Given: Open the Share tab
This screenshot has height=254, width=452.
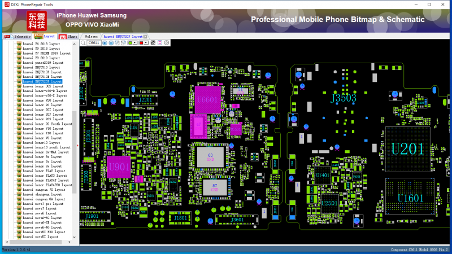Looking at the screenshot, I should click(68, 37).
